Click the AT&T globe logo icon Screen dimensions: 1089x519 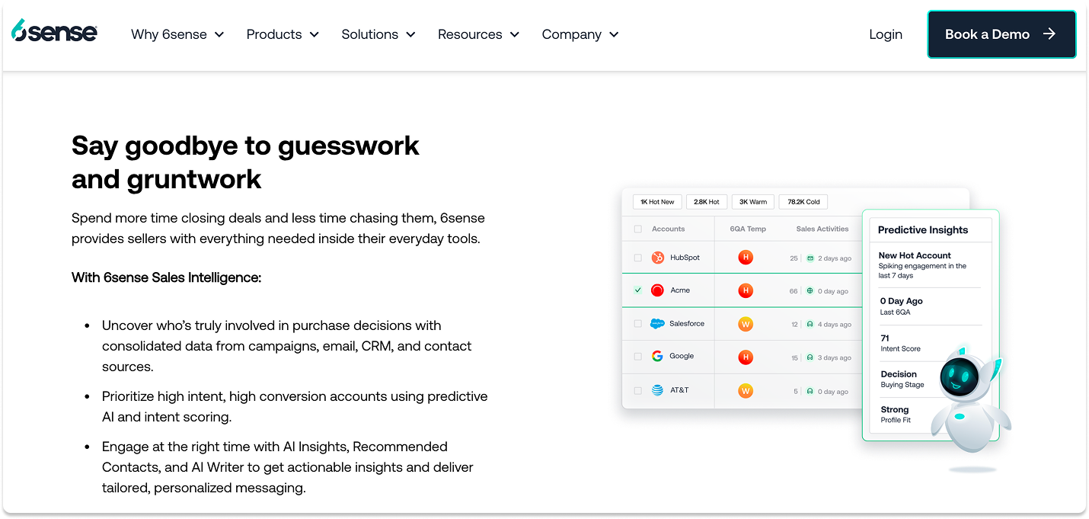point(657,390)
